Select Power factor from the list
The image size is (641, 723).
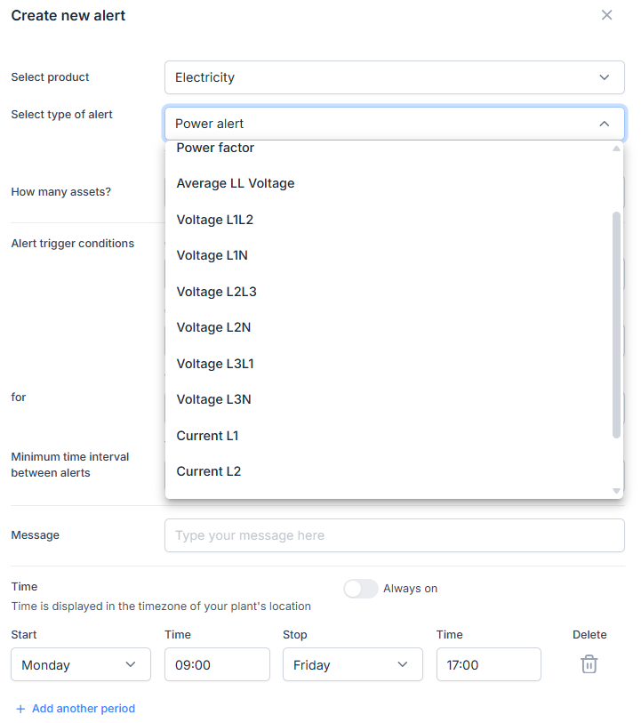tap(215, 149)
